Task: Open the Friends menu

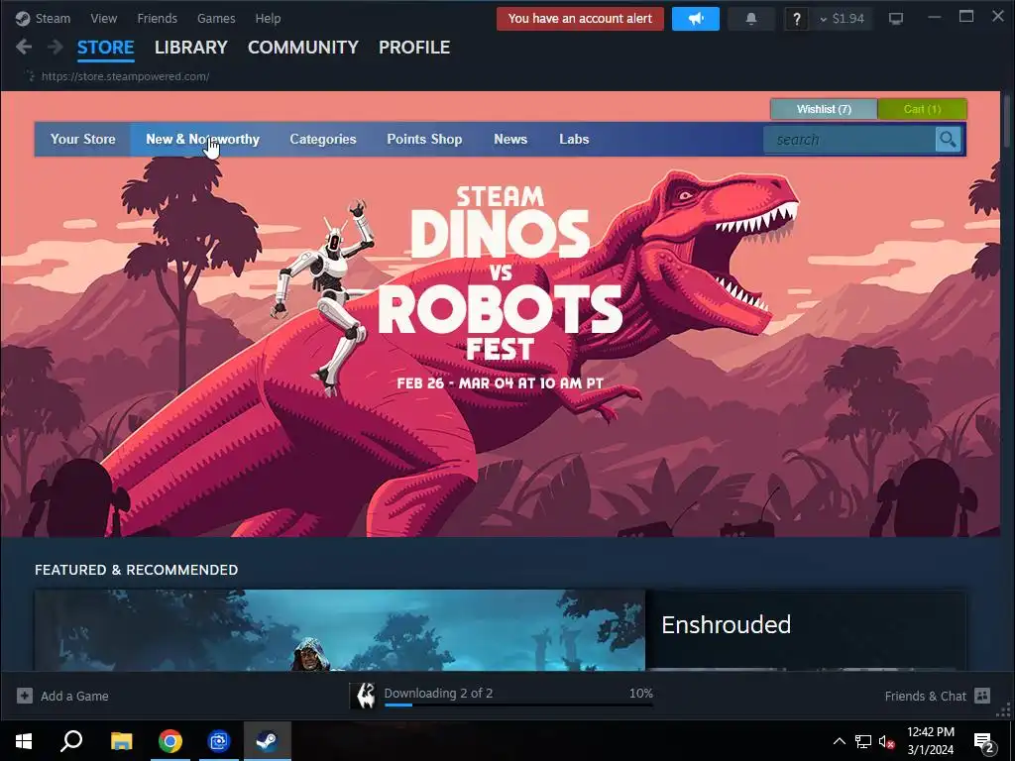Action: (x=158, y=18)
